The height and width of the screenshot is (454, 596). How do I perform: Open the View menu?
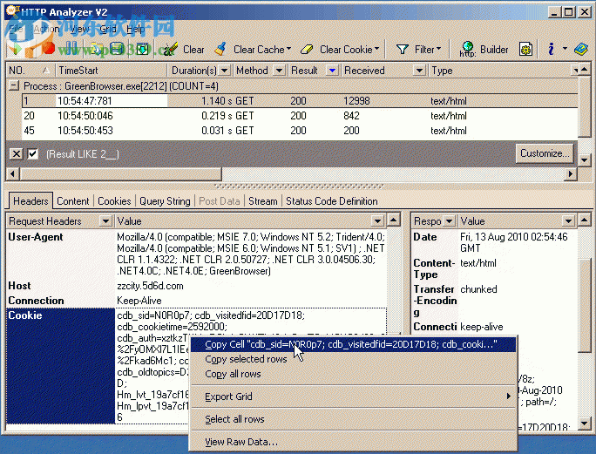[79, 29]
